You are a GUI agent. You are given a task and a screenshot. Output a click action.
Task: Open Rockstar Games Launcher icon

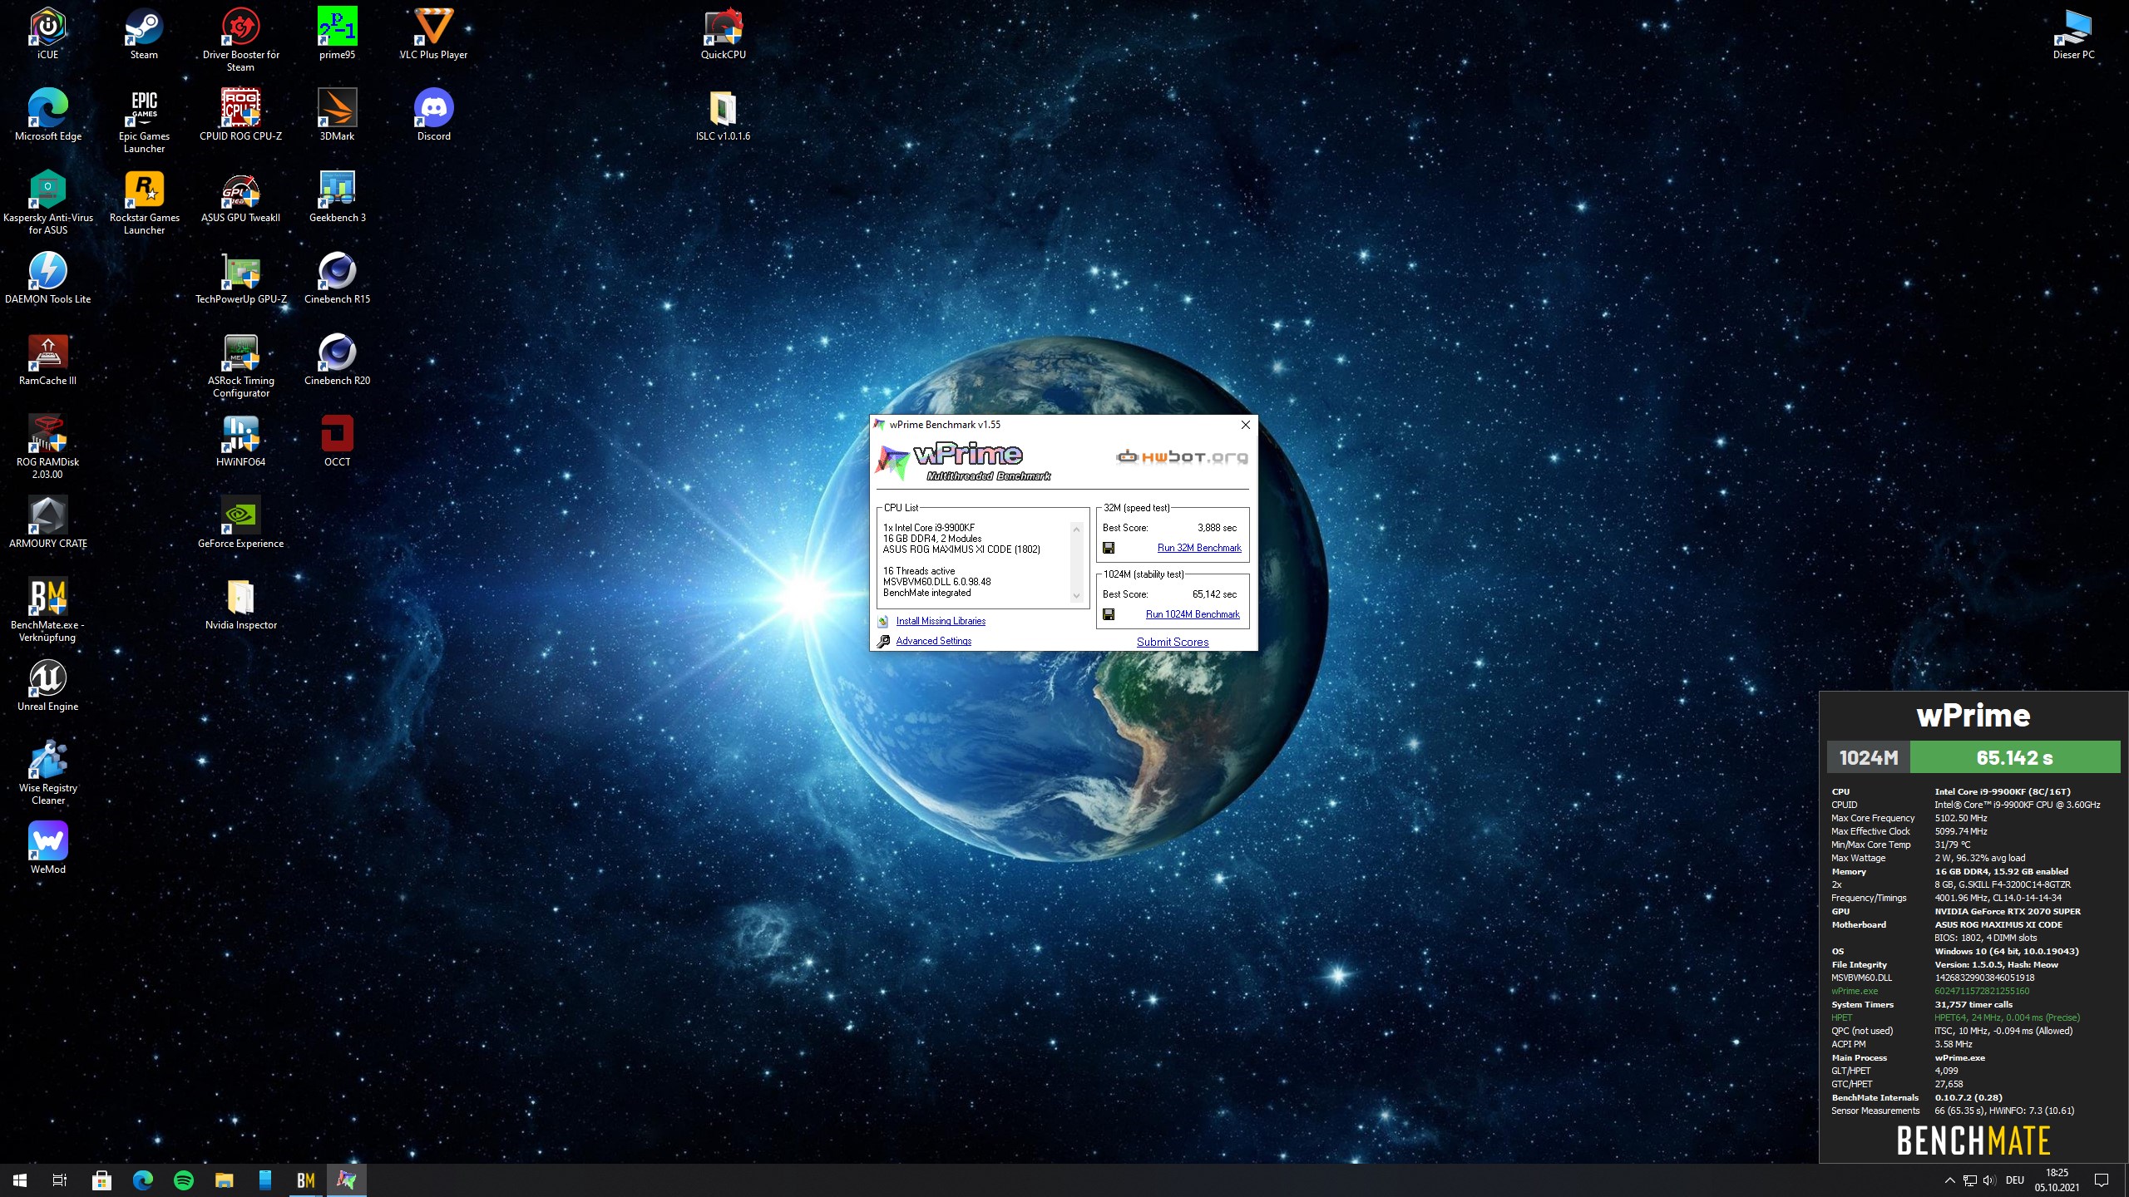coord(144,202)
